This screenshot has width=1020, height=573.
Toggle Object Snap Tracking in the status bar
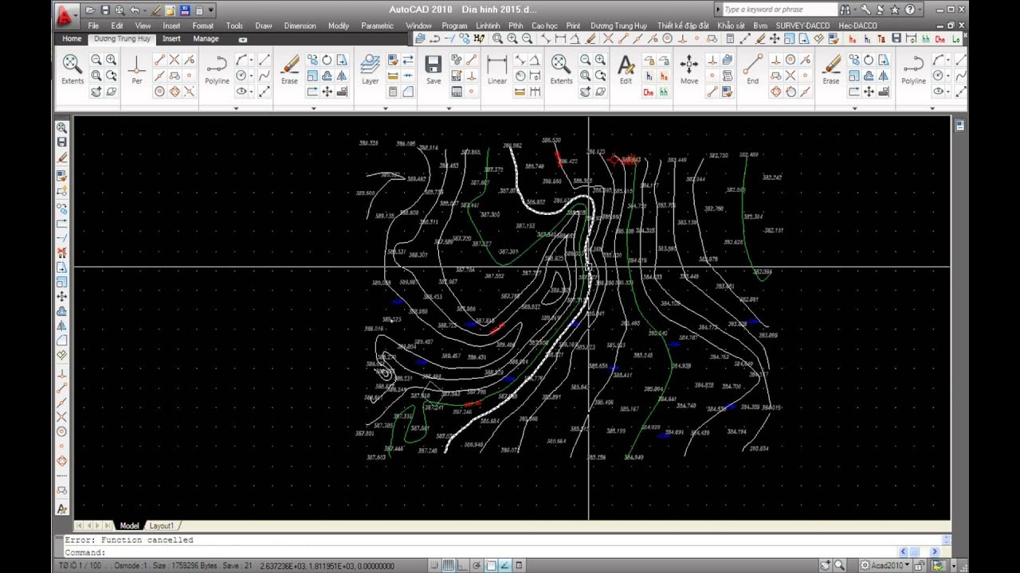click(x=504, y=565)
